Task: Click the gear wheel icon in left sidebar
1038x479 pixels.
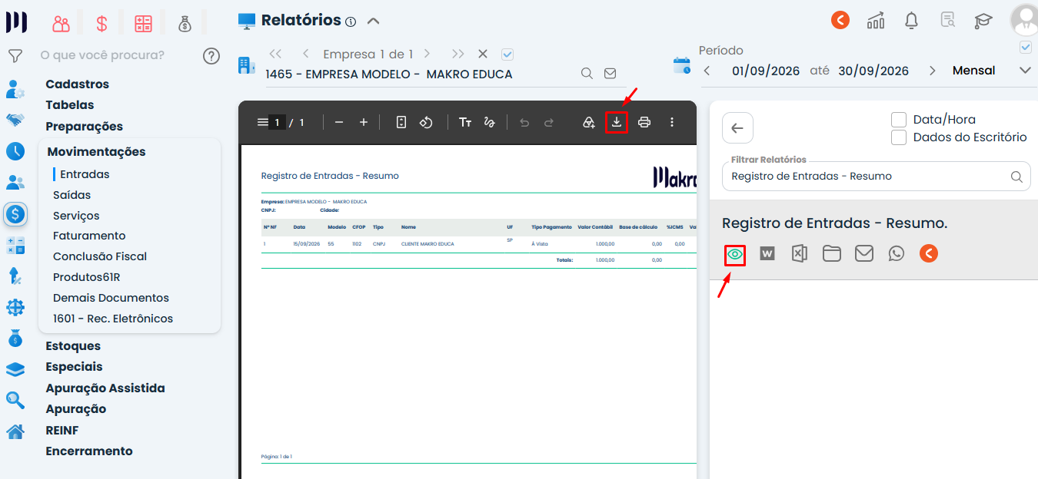Action: pos(15,308)
